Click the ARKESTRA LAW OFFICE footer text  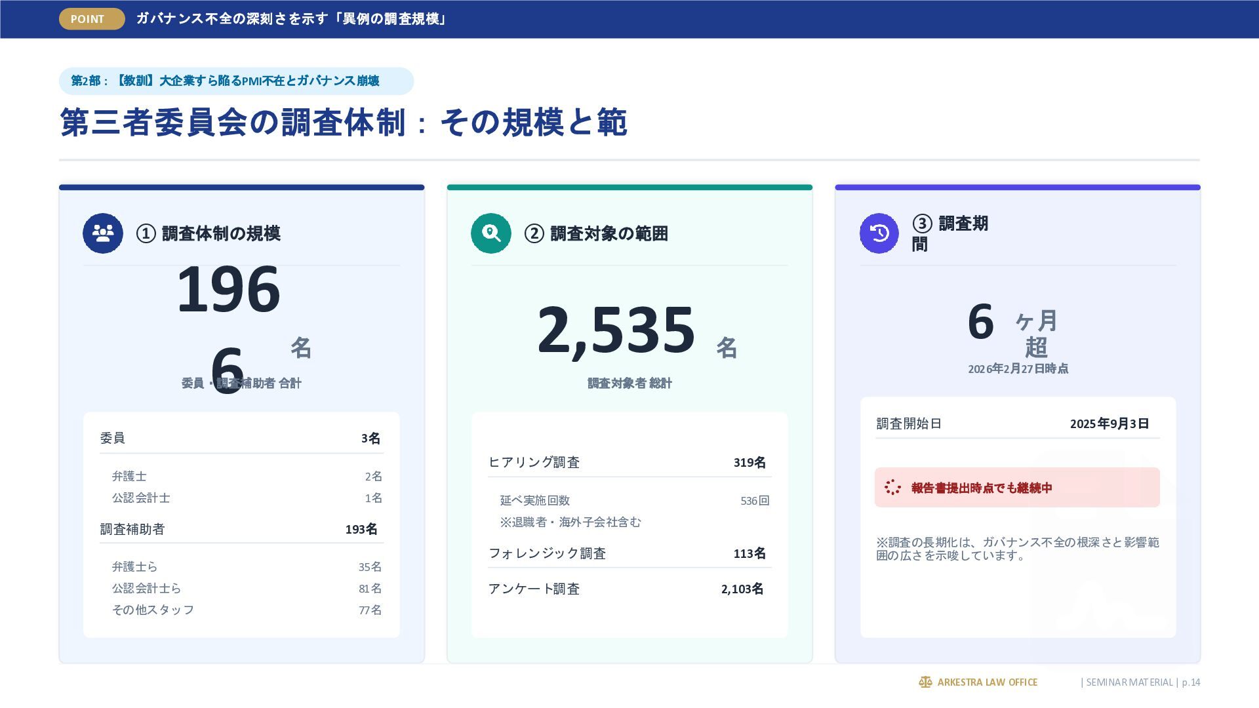[x=988, y=682]
